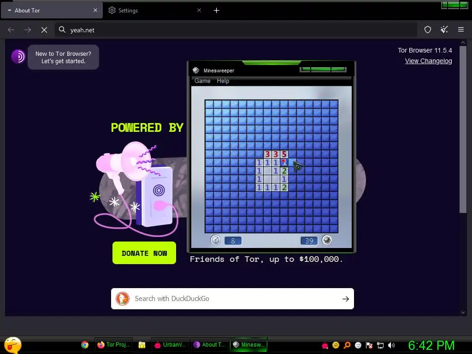
Task: Open the Minesweeper Help menu
Action: (223, 81)
